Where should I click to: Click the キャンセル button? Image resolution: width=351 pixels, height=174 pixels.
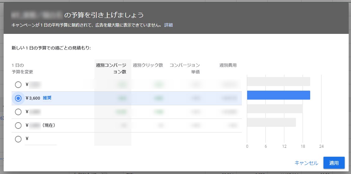click(306, 163)
